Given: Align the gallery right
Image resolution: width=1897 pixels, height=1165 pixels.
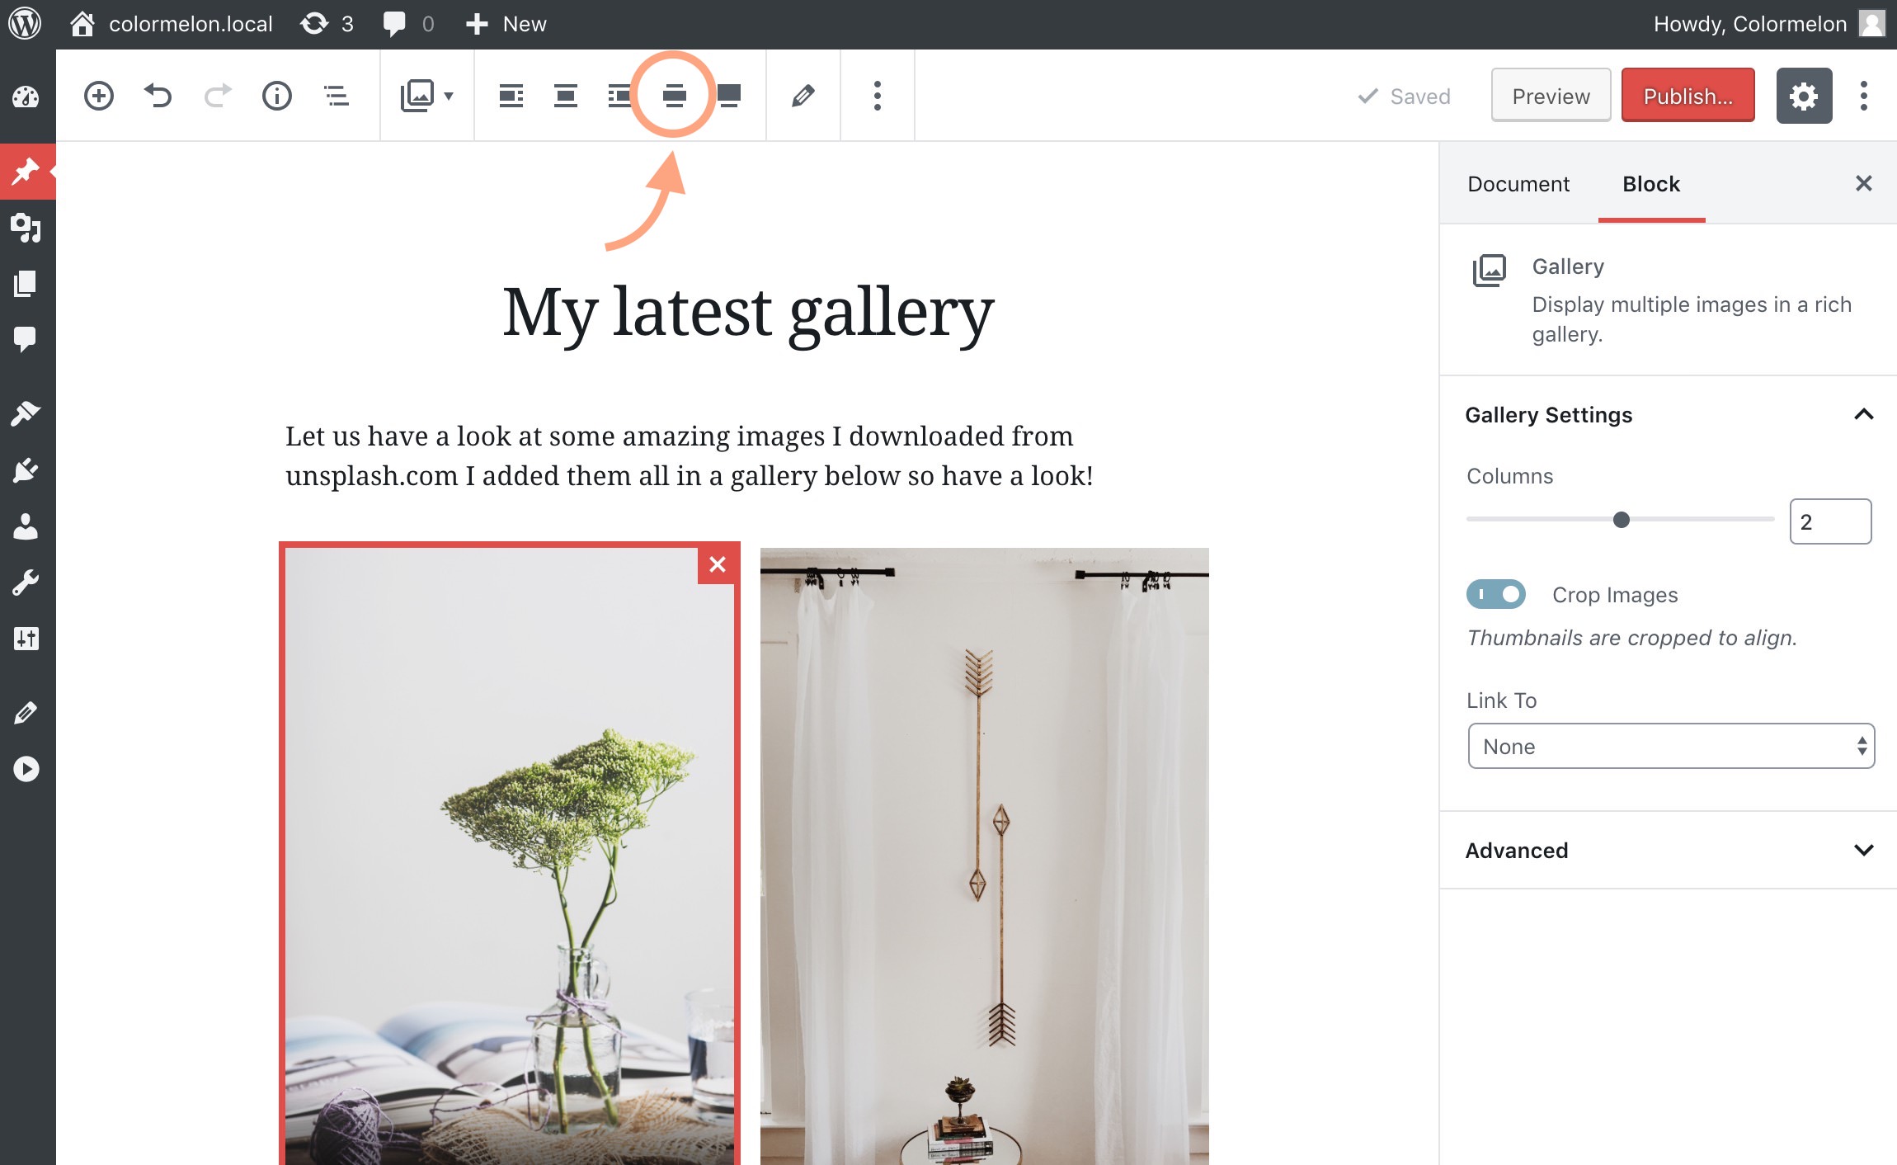Looking at the screenshot, I should (619, 96).
